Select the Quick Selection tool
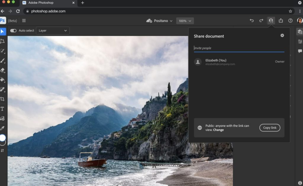Viewport: 303px width, 186px height. tap(2, 51)
